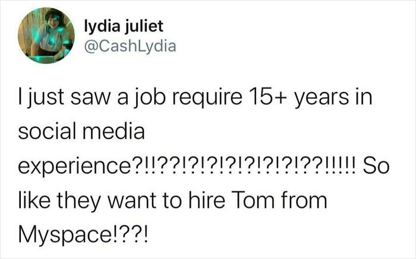
Task: Click the word "just" in the first line
Action: pos(46,100)
